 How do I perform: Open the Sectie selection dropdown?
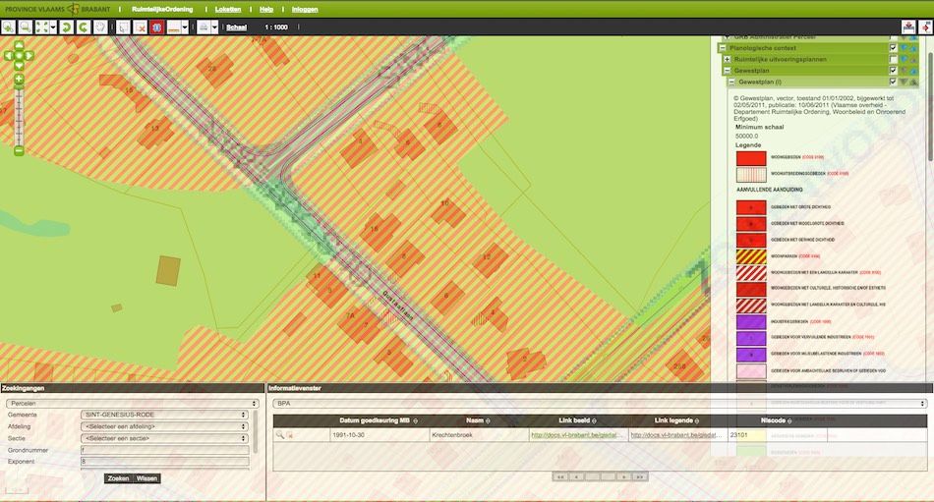164,438
